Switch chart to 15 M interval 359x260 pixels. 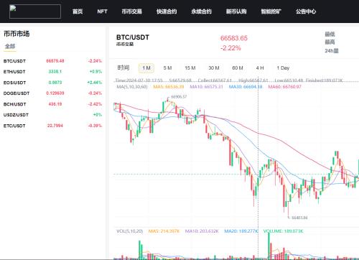pos(190,68)
